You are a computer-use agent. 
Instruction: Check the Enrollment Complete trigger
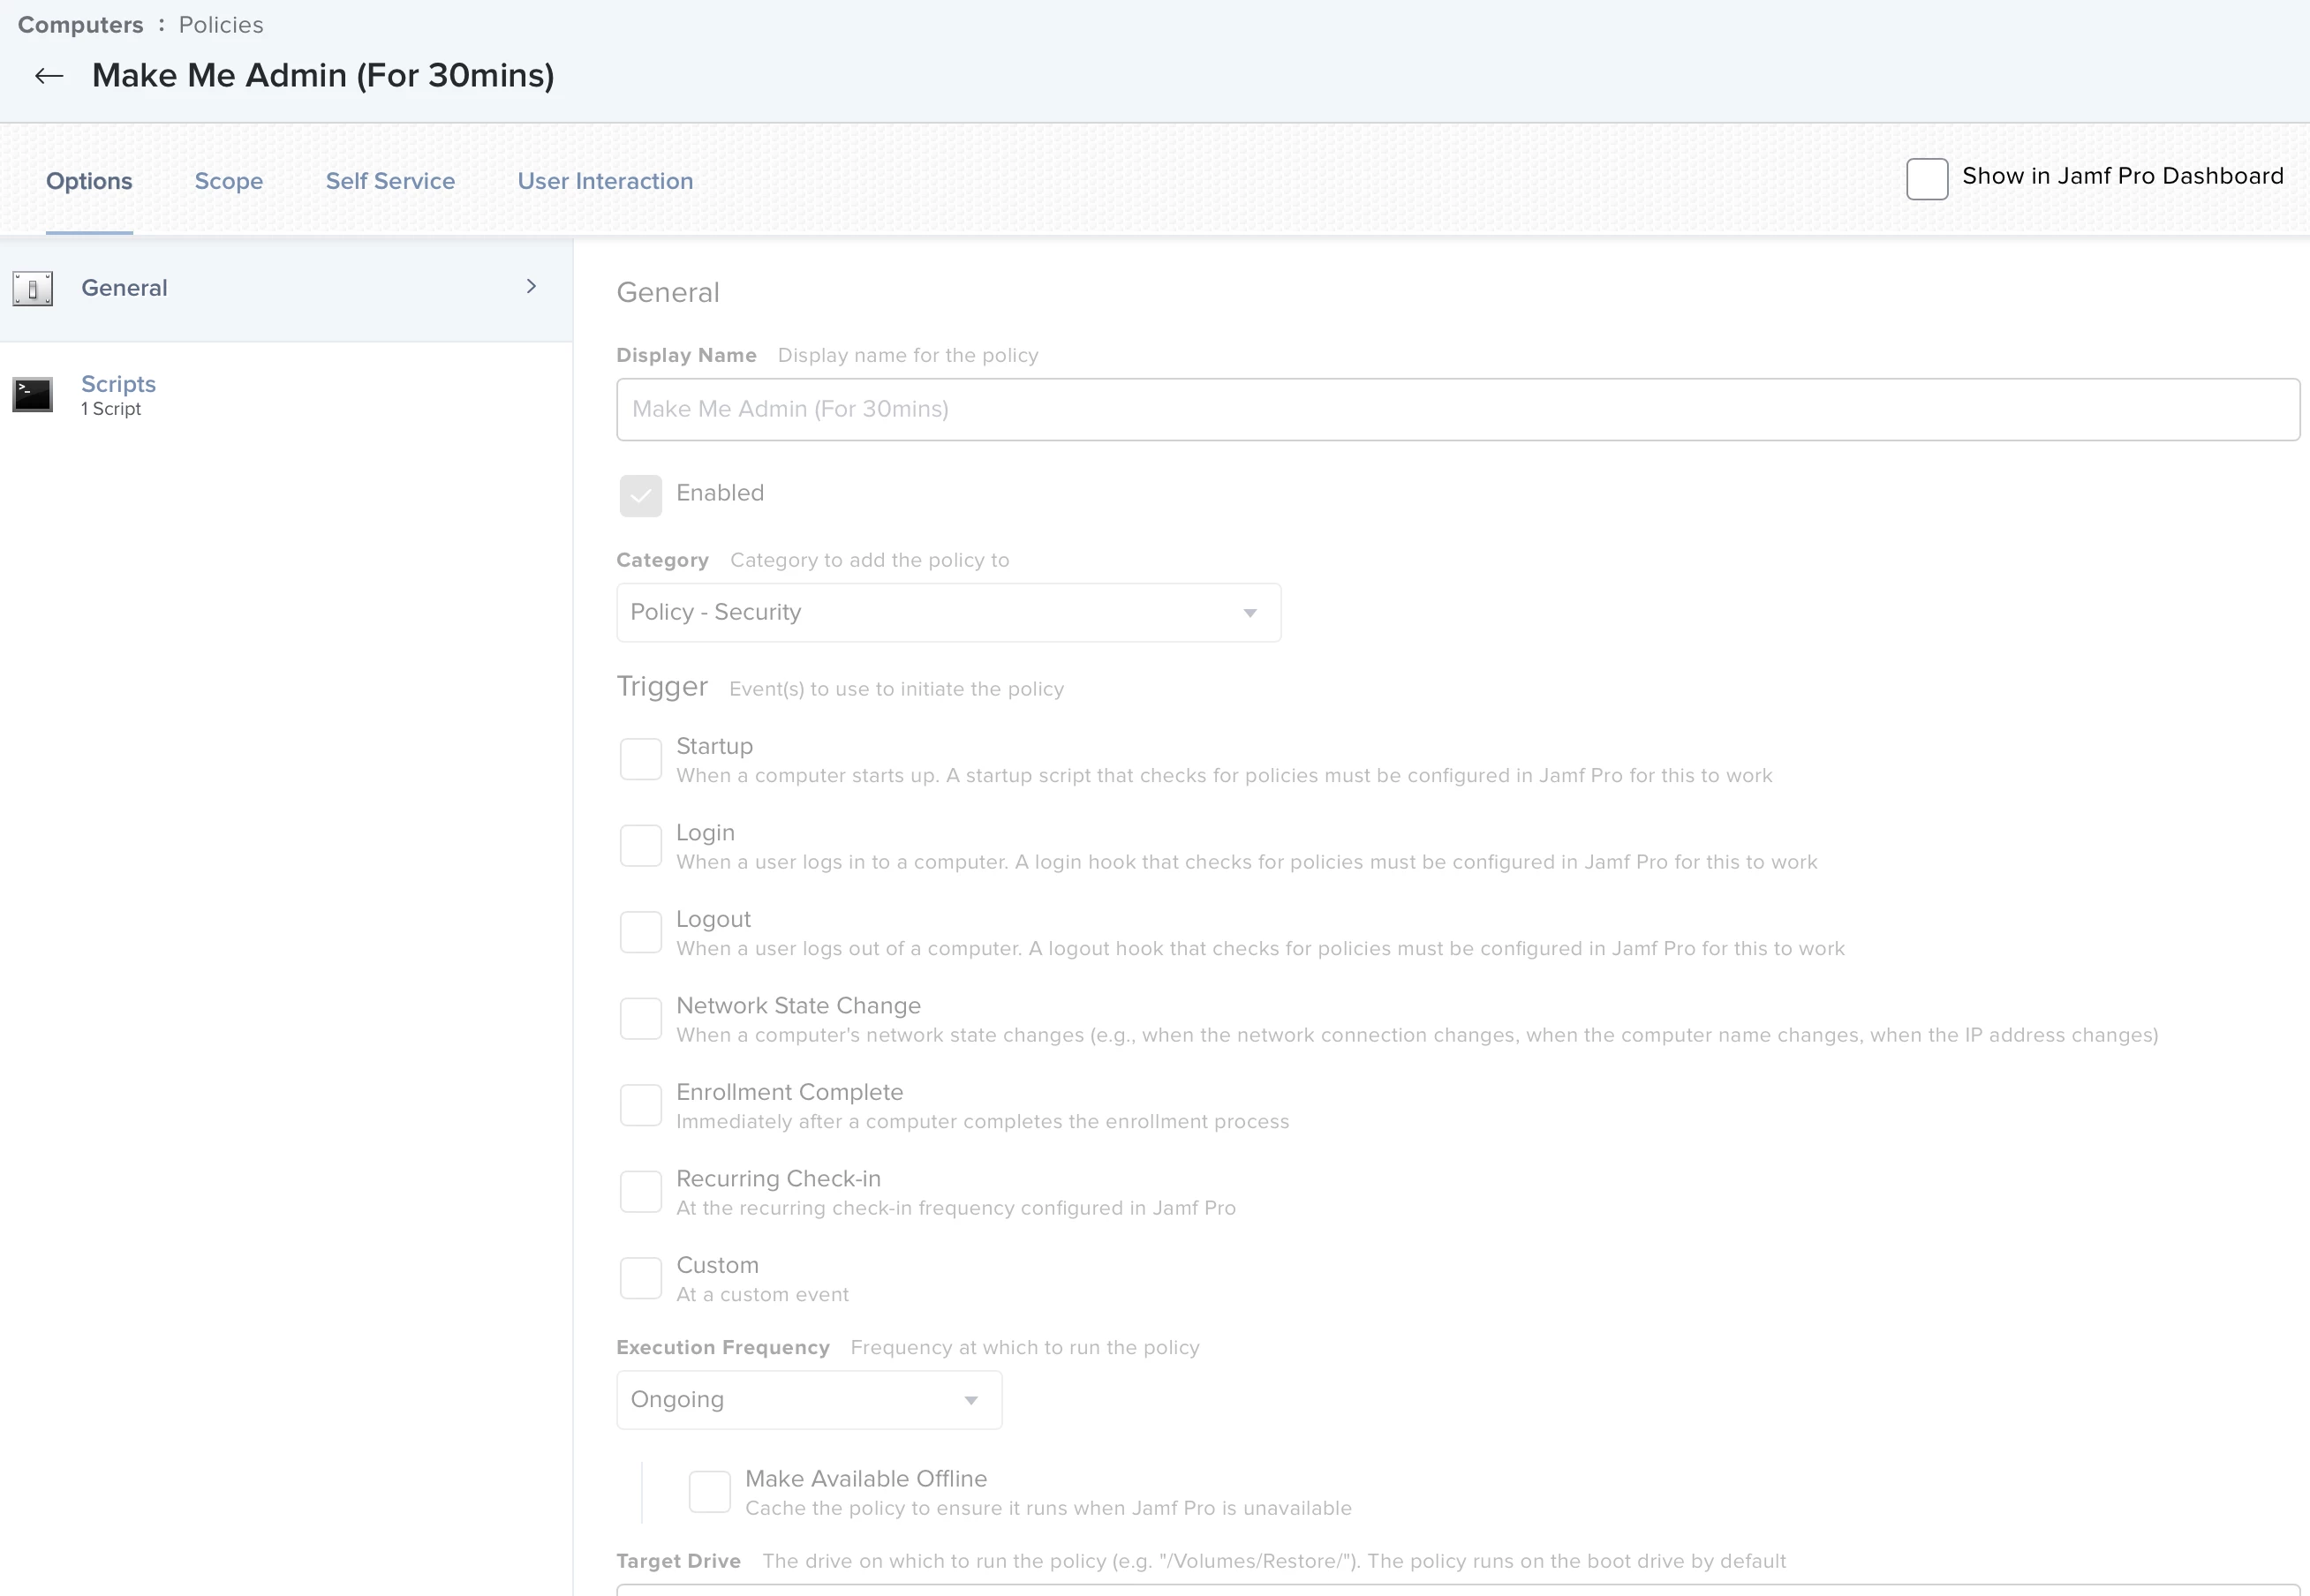(x=640, y=1105)
